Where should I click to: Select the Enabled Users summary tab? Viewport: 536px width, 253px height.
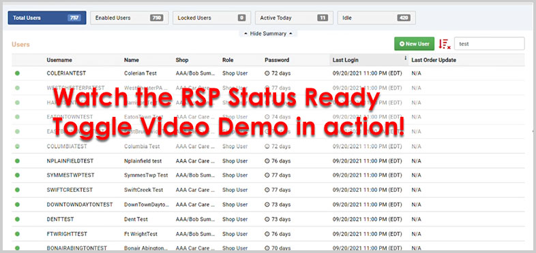coord(130,18)
